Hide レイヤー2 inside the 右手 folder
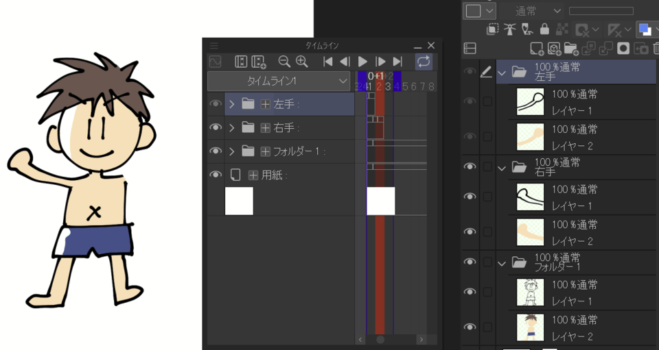This screenshot has height=350, width=659. point(470,232)
